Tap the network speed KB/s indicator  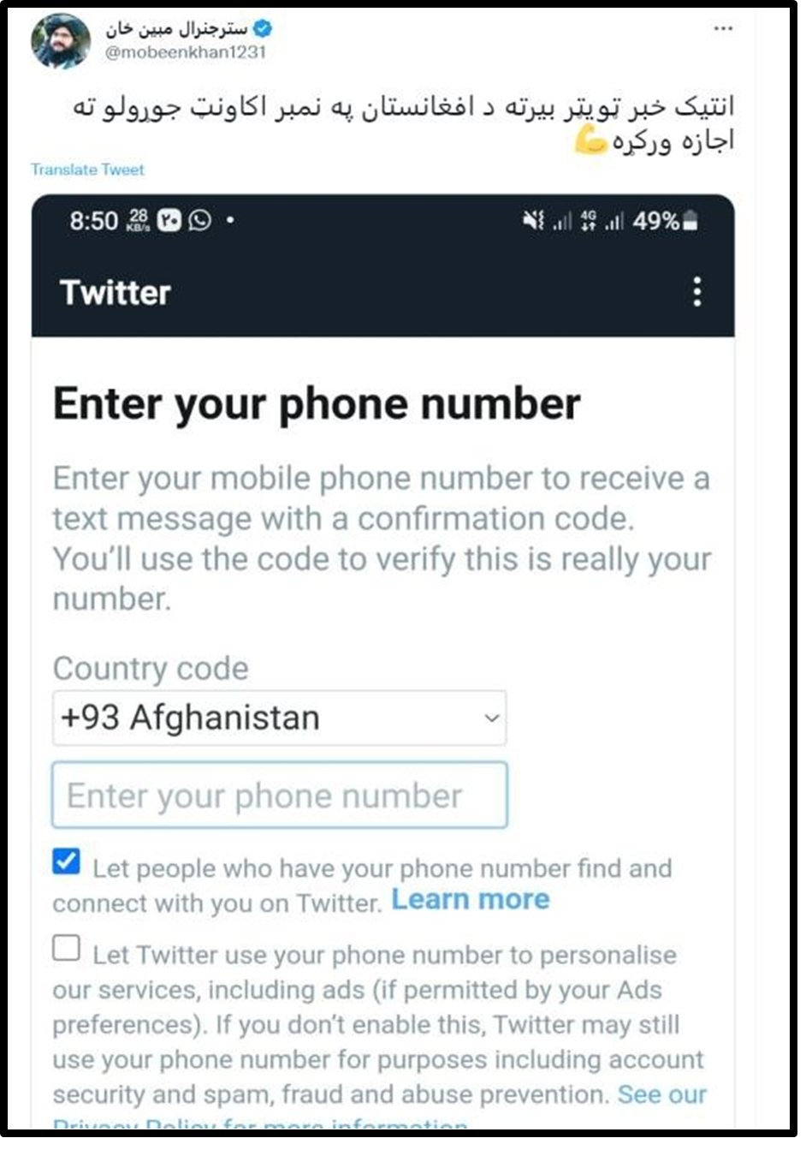point(138,221)
